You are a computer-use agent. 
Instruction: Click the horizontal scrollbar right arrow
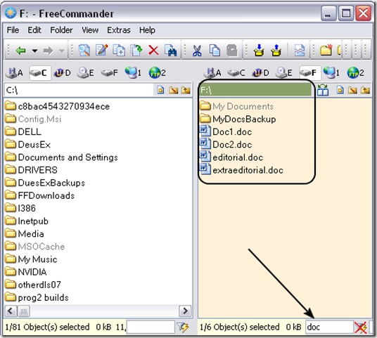tap(185, 311)
